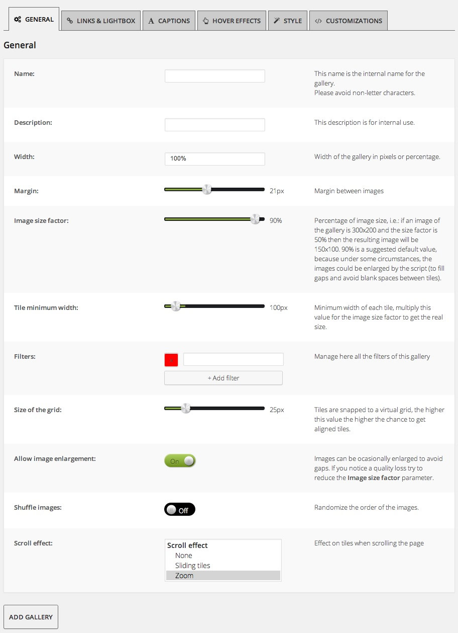
Task: Click the hand pointer icon on Hover Effects tab
Action: 206,21
